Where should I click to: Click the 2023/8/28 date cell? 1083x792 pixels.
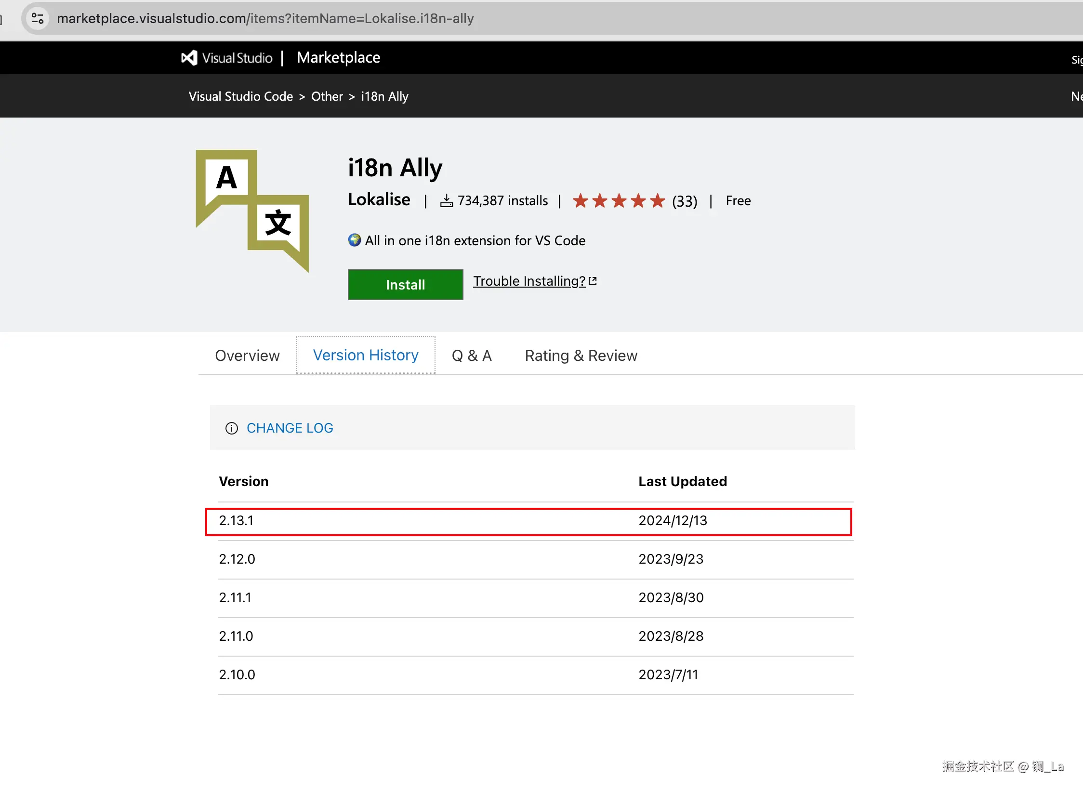pyautogui.click(x=671, y=636)
